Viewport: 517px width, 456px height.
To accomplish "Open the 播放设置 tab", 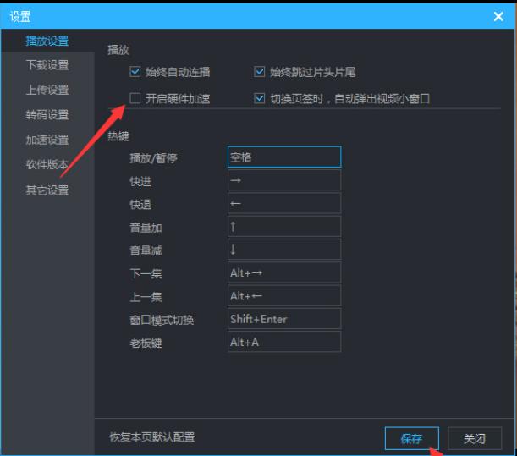I will (x=47, y=41).
